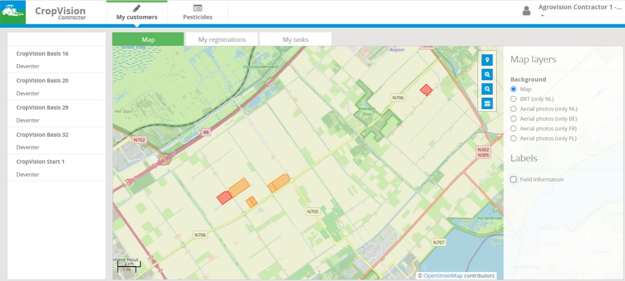The height and width of the screenshot is (281, 625).
Task: Switch to the My registrations tab
Action: (x=222, y=39)
